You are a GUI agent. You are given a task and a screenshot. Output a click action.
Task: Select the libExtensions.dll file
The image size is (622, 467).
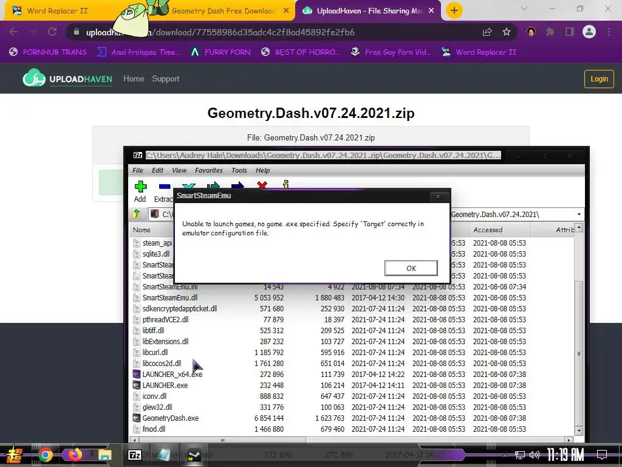tap(165, 342)
